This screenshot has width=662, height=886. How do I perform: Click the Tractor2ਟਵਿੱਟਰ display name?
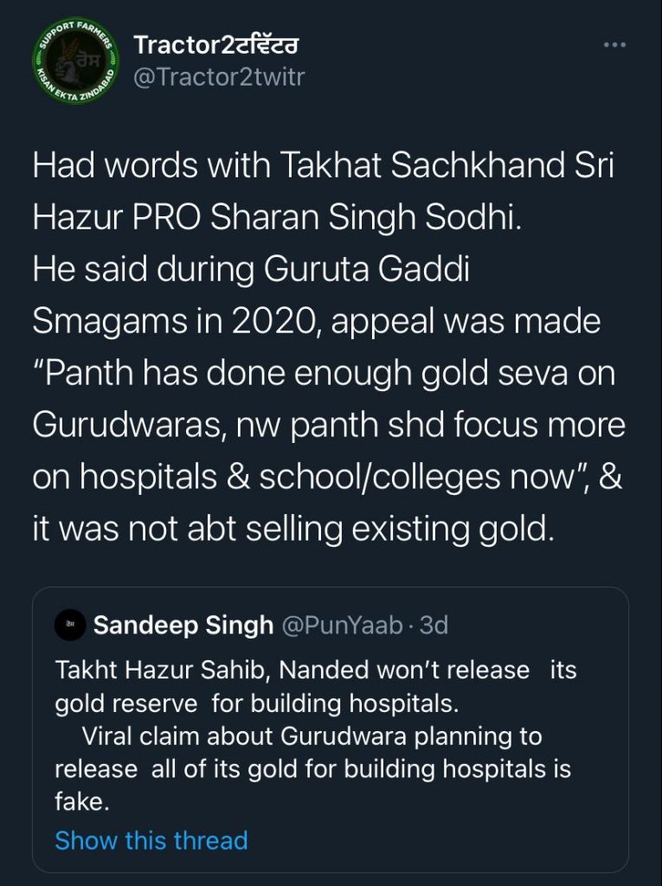point(216,44)
